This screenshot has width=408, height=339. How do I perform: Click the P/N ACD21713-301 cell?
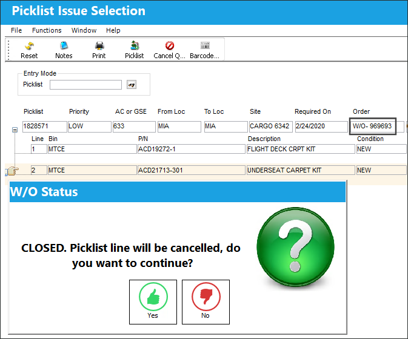(x=191, y=170)
